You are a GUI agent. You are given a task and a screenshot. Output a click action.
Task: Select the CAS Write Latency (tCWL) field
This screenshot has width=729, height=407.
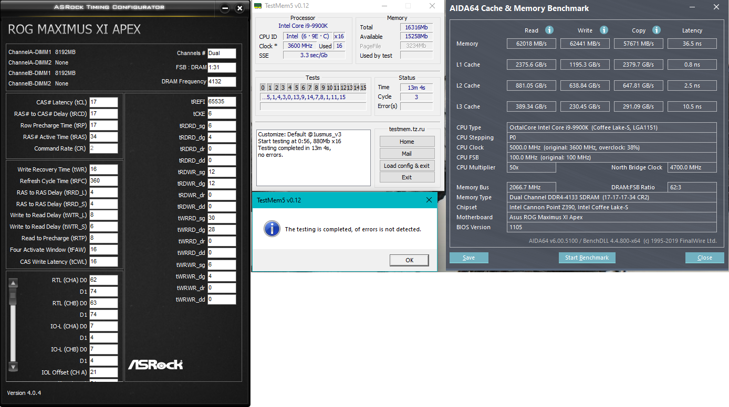[x=103, y=261]
